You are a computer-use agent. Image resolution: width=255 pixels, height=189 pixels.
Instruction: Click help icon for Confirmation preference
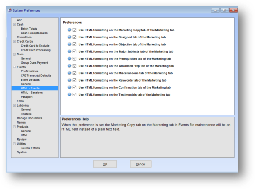[69, 87]
